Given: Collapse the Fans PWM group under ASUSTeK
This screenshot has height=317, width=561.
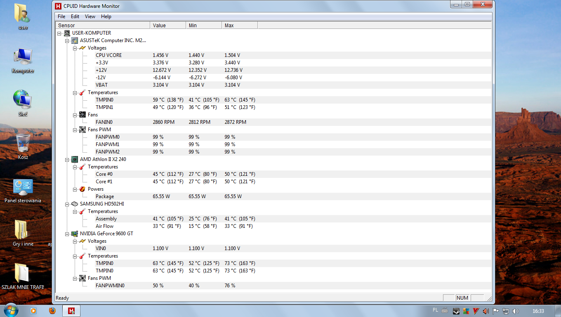Looking at the screenshot, I should (x=75, y=130).
